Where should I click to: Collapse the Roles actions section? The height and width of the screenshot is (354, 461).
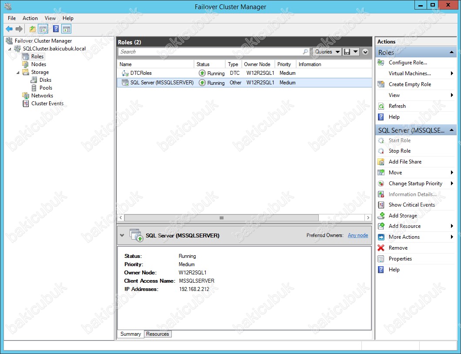451,52
